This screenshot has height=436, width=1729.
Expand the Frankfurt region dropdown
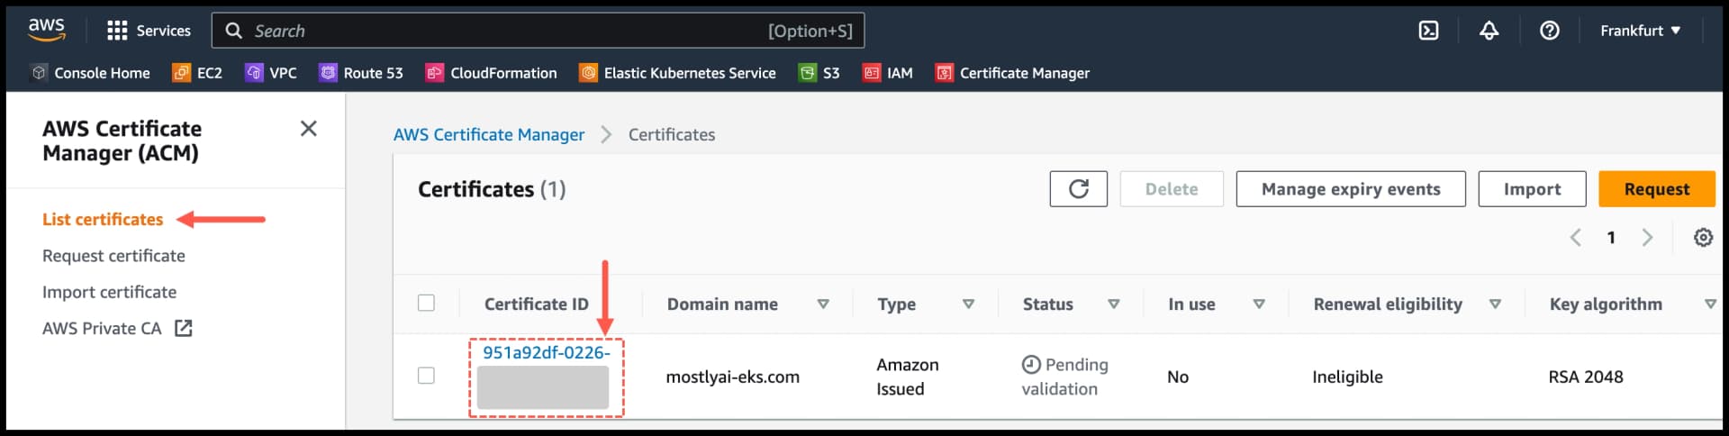coord(1640,31)
